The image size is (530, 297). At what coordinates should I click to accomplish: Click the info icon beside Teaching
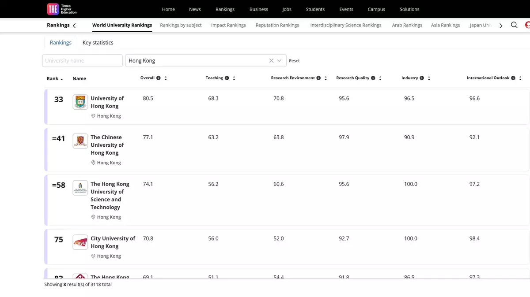coord(227,78)
